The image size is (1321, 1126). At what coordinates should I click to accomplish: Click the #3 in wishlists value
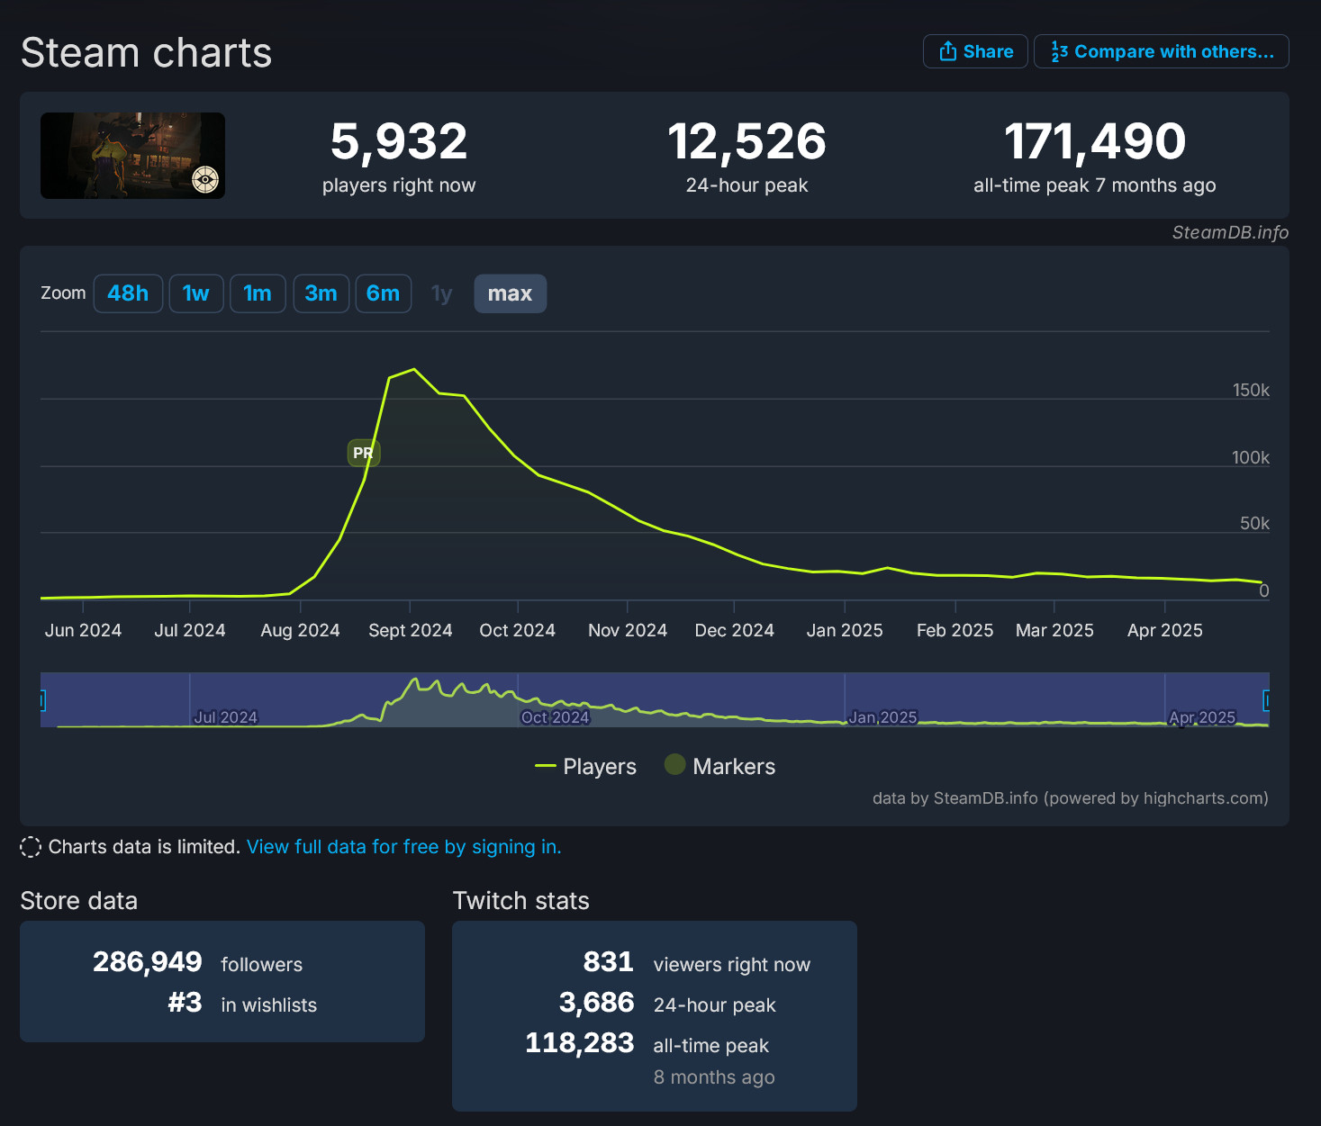pyautogui.click(x=185, y=1003)
